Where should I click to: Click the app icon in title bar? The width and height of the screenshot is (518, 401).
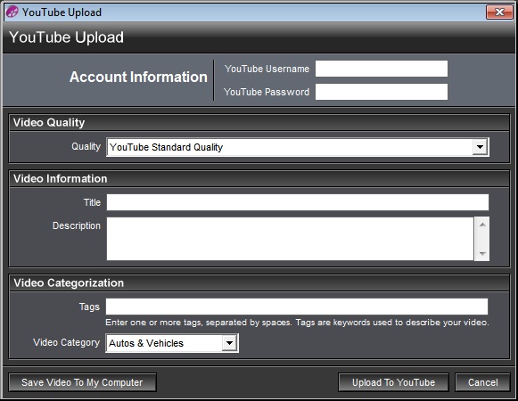pos(12,12)
